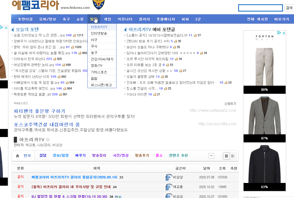Open the 축구 menu
This screenshot has width=294, height=198.
[66, 19]
